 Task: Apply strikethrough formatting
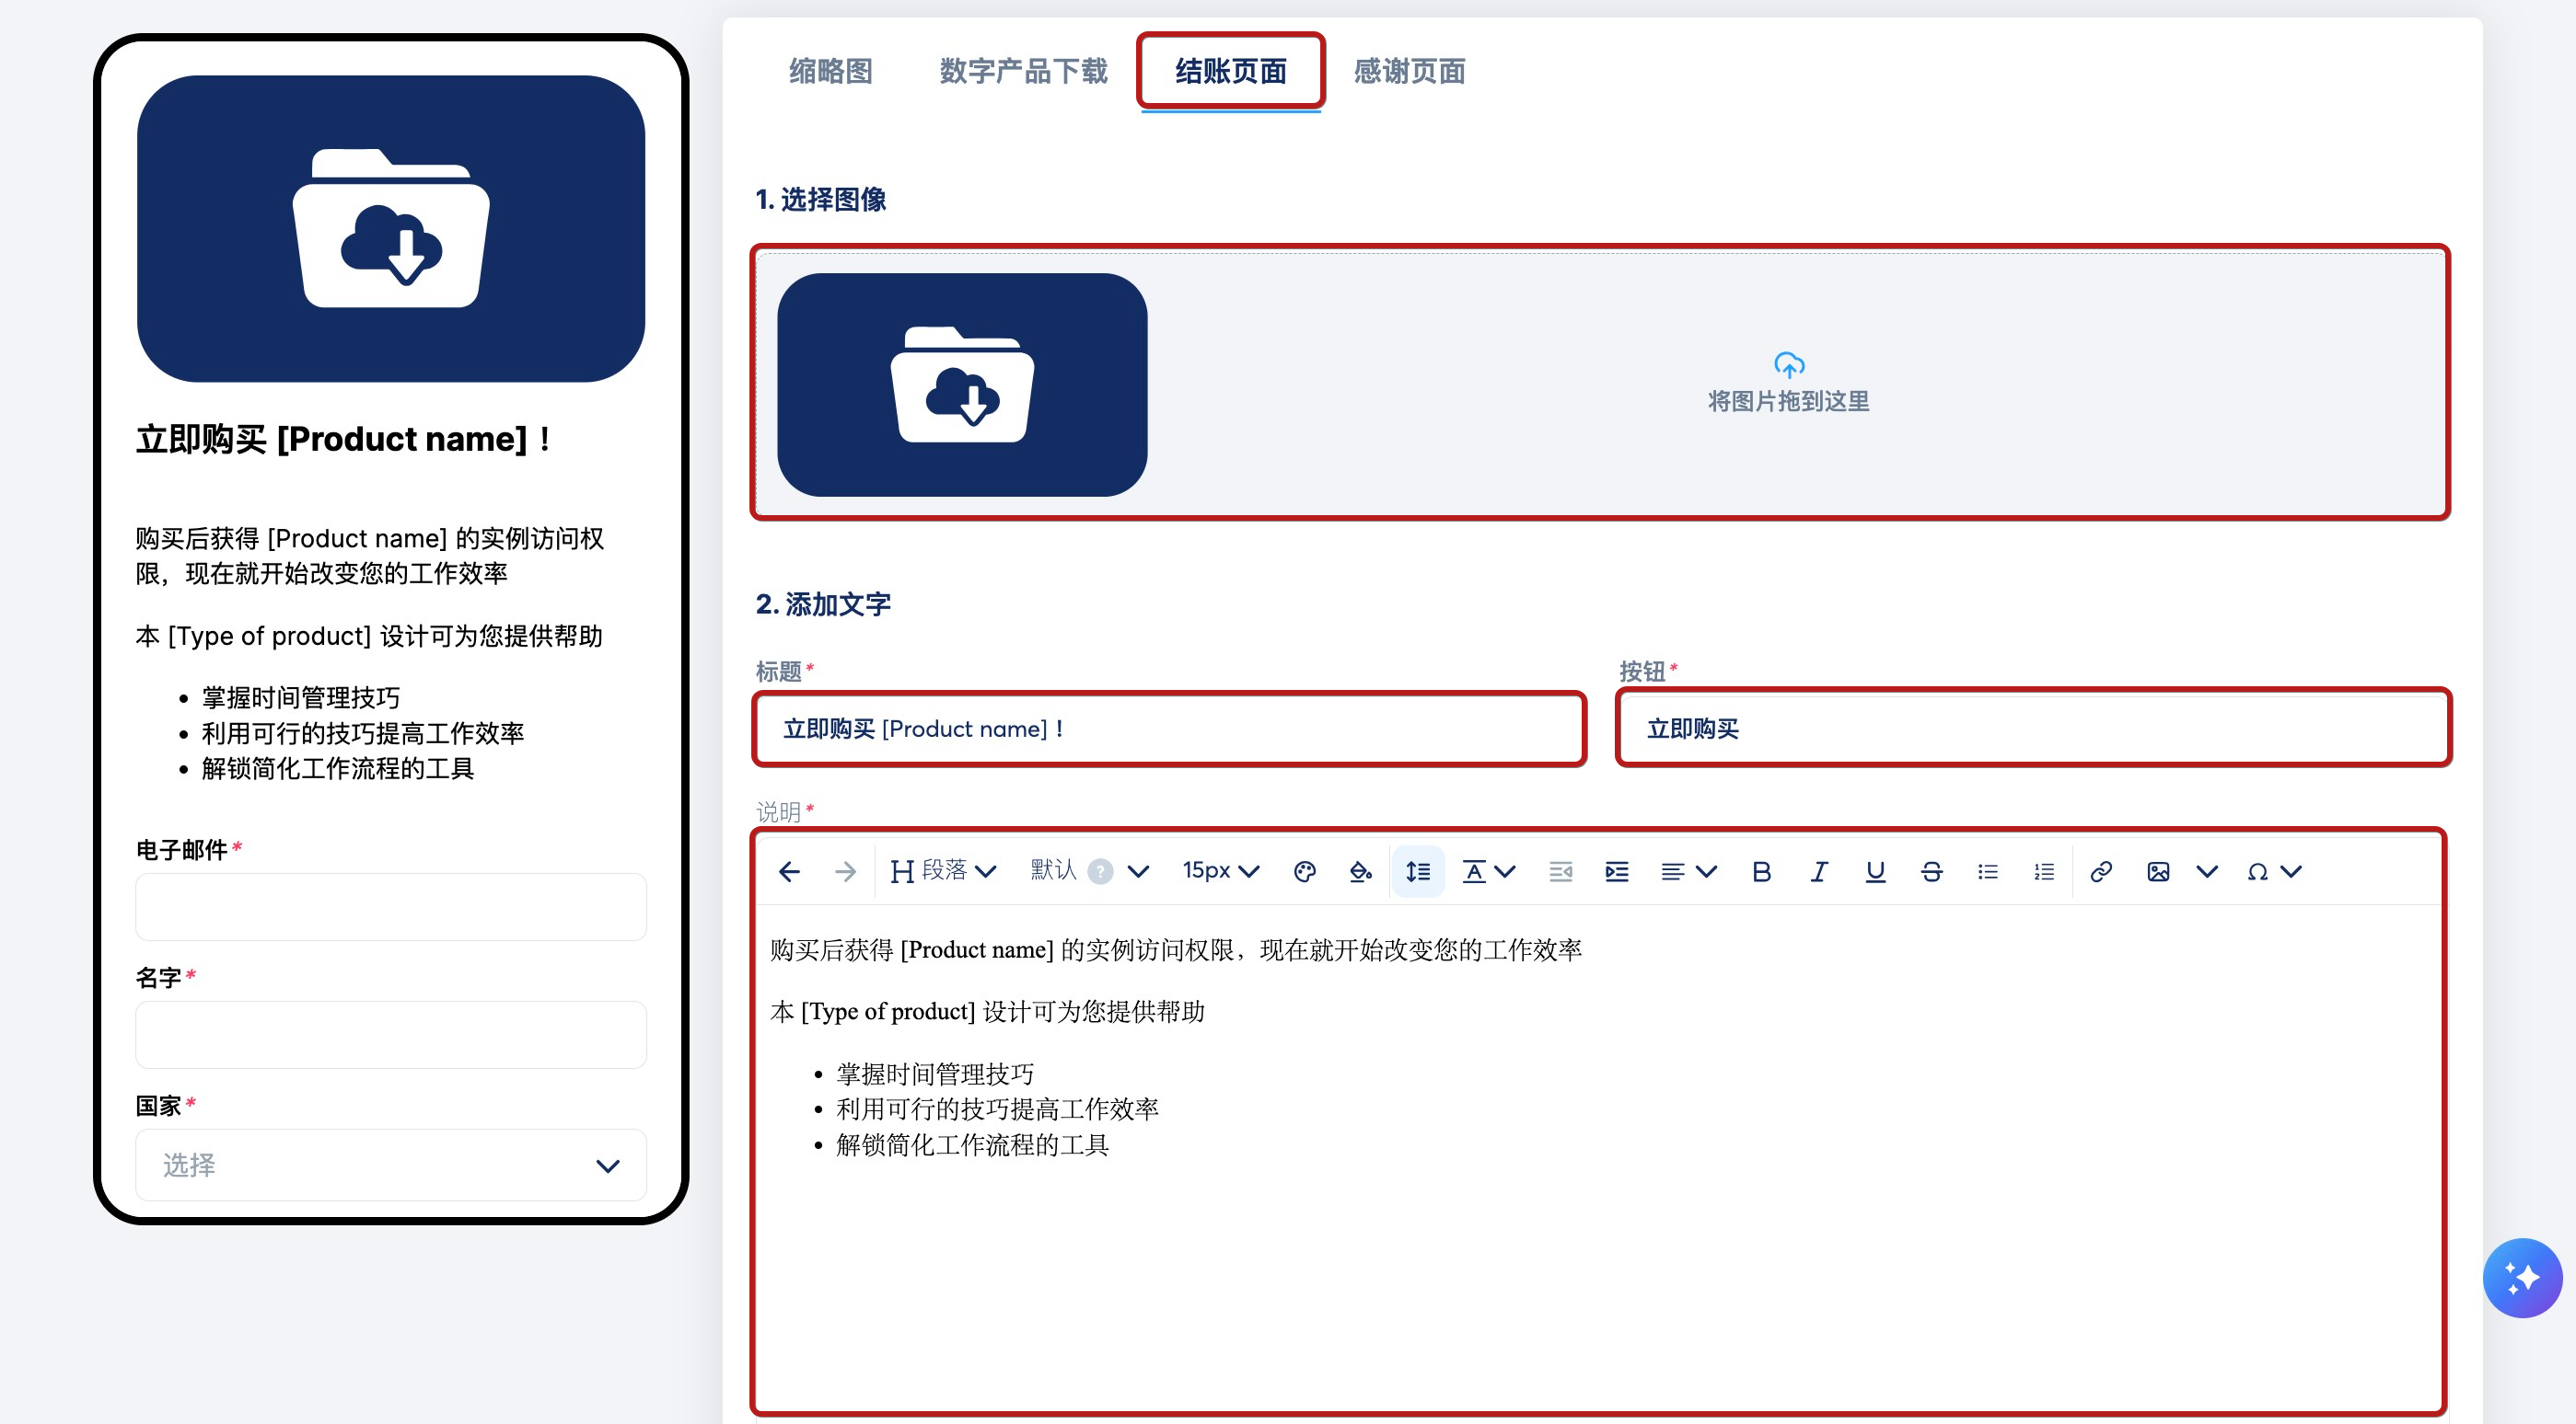1931,871
